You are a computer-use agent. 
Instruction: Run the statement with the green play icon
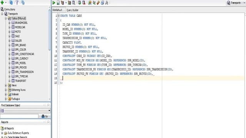54,3
